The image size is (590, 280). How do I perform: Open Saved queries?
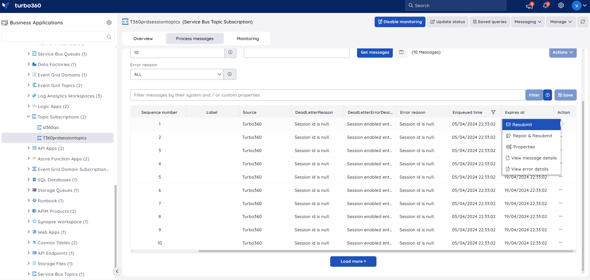[x=490, y=22]
